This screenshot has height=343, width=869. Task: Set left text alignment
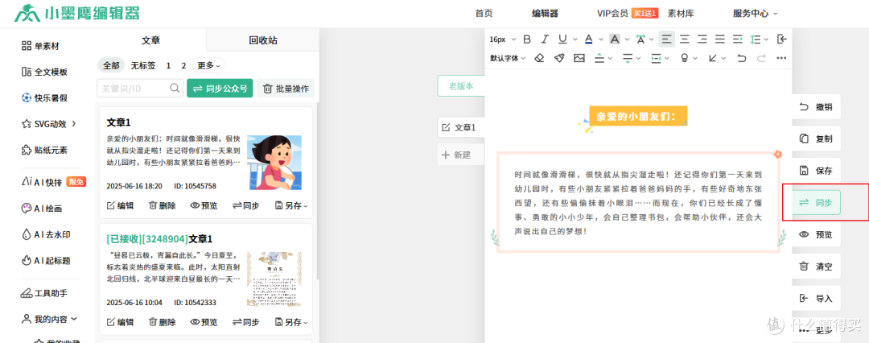(667, 39)
